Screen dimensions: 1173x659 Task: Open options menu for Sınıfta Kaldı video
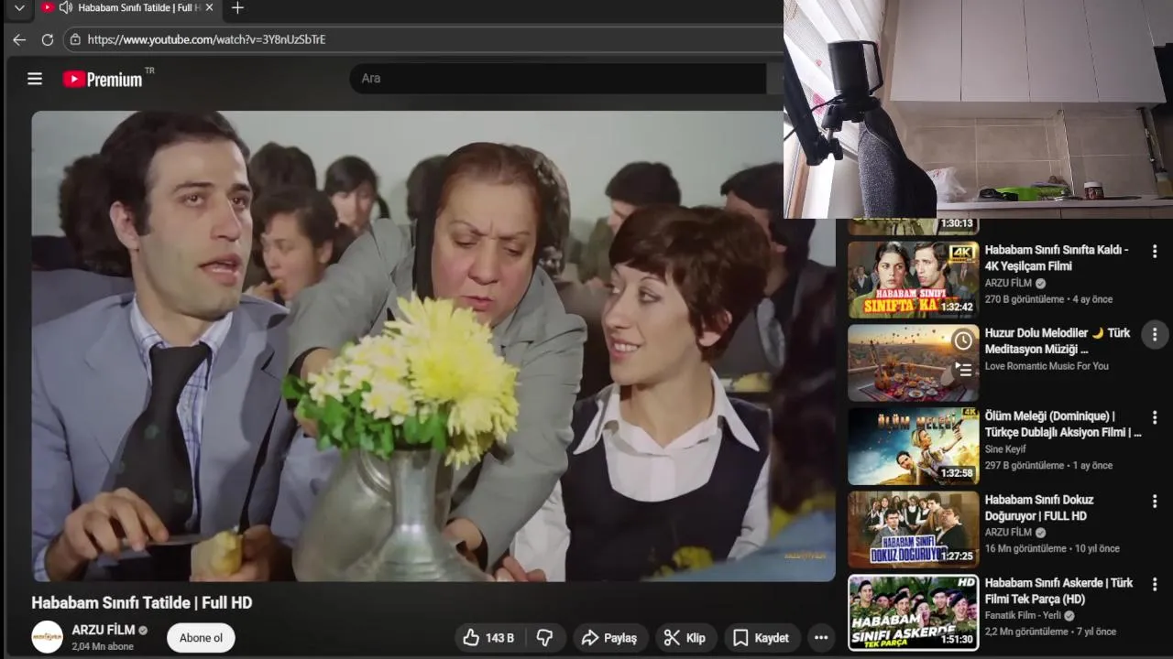1155,251
